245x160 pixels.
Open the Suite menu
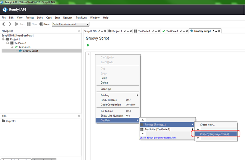tap(40, 18)
